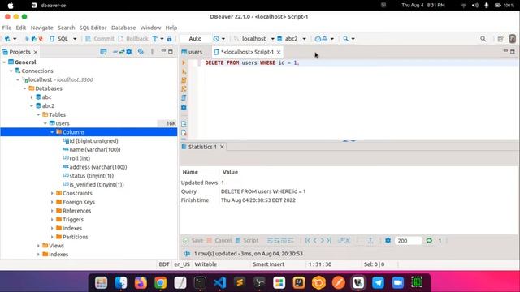Click the Projects panel link-with-editor icon
This screenshot has height=292, width=520.
point(122,52)
